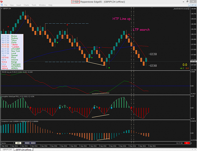197x151 pixels.
Task: Expand the GBPJPY,D4 chart title arrow
Action: click(x=2, y=9)
